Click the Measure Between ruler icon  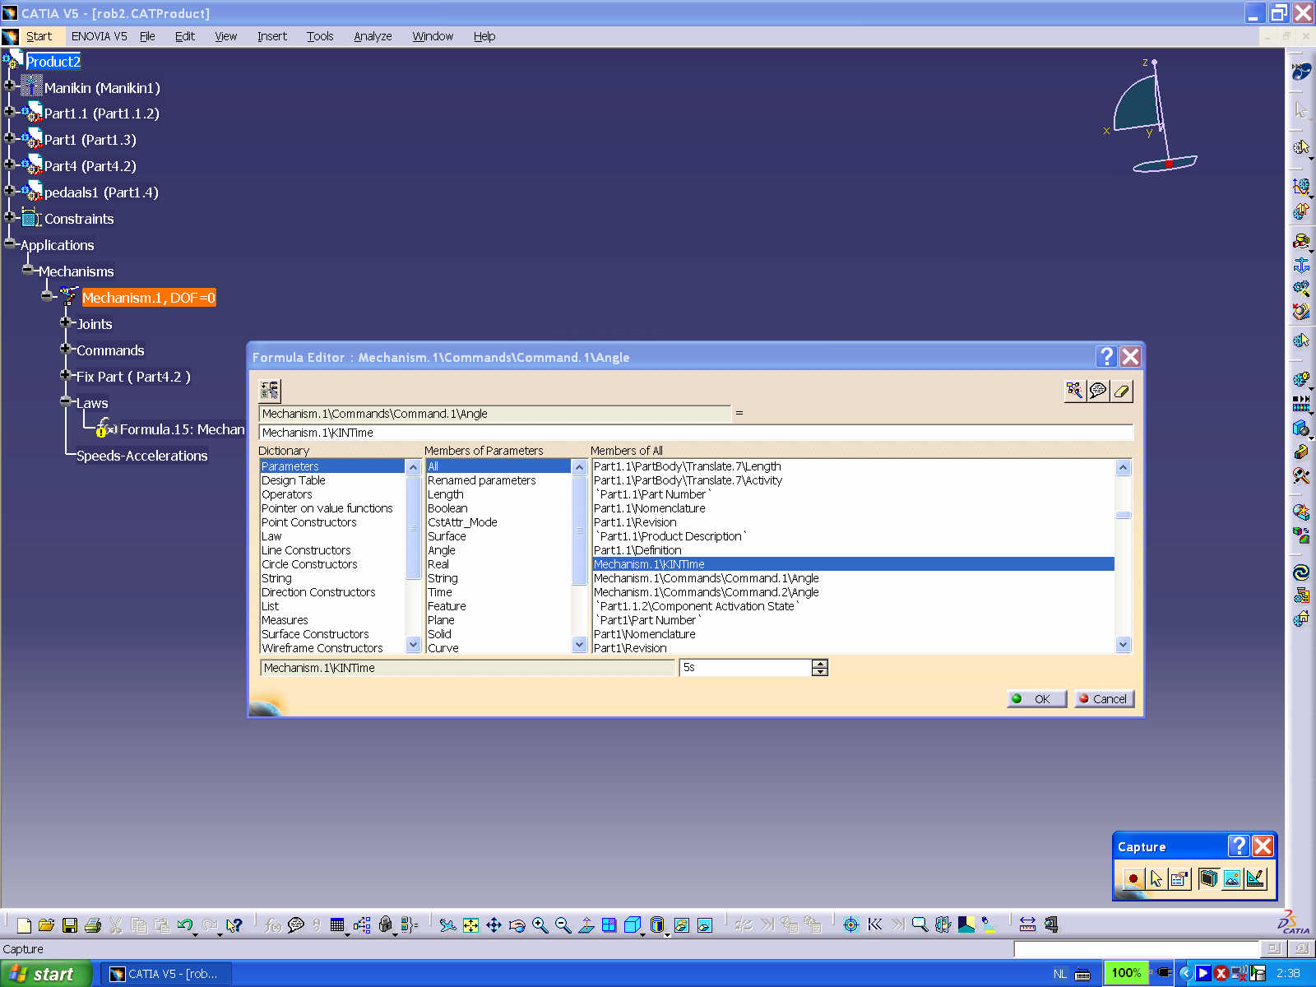pyautogui.click(x=1027, y=925)
